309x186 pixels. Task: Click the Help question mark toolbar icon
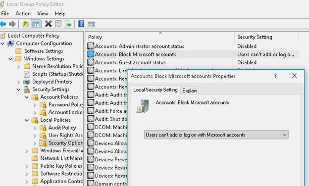click(81, 24)
